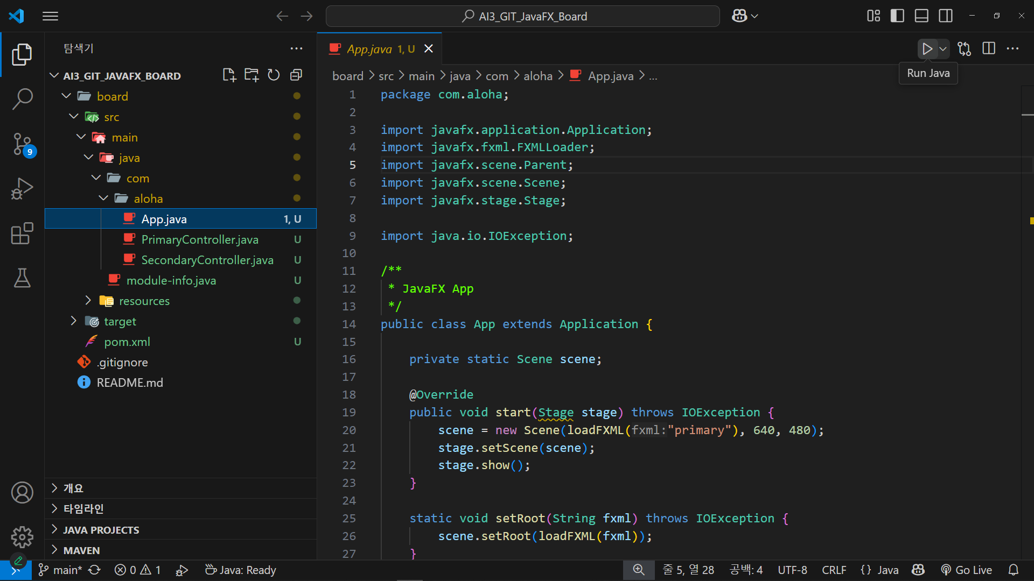Image resolution: width=1034 pixels, height=581 pixels.
Task: Open README.md file
Action: (x=130, y=382)
